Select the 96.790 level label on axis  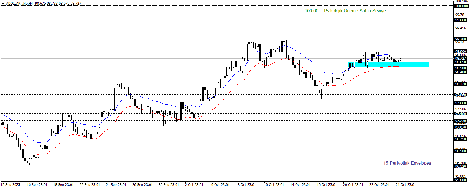click(x=460, y=139)
